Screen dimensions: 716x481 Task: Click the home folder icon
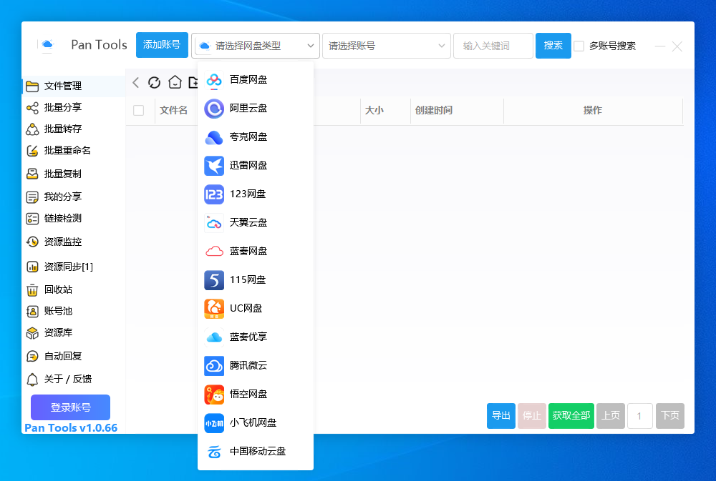(175, 82)
